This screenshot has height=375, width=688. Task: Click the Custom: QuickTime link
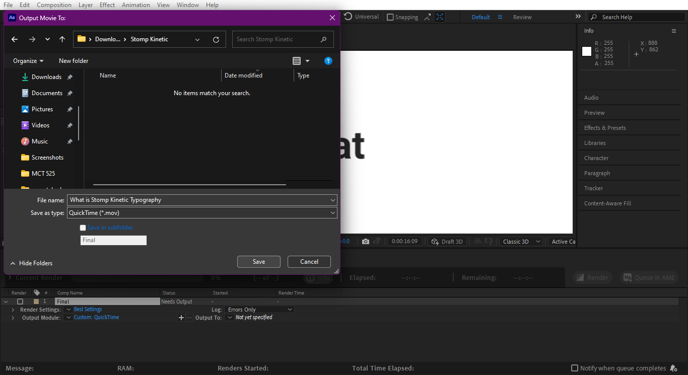[x=96, y=318]
